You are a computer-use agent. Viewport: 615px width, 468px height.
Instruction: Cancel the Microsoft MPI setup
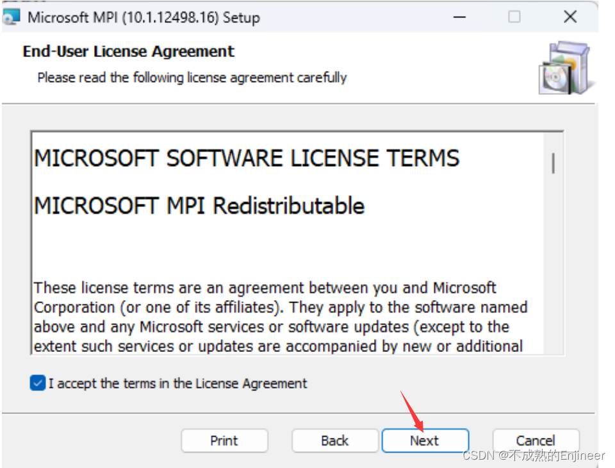(536, 440)
